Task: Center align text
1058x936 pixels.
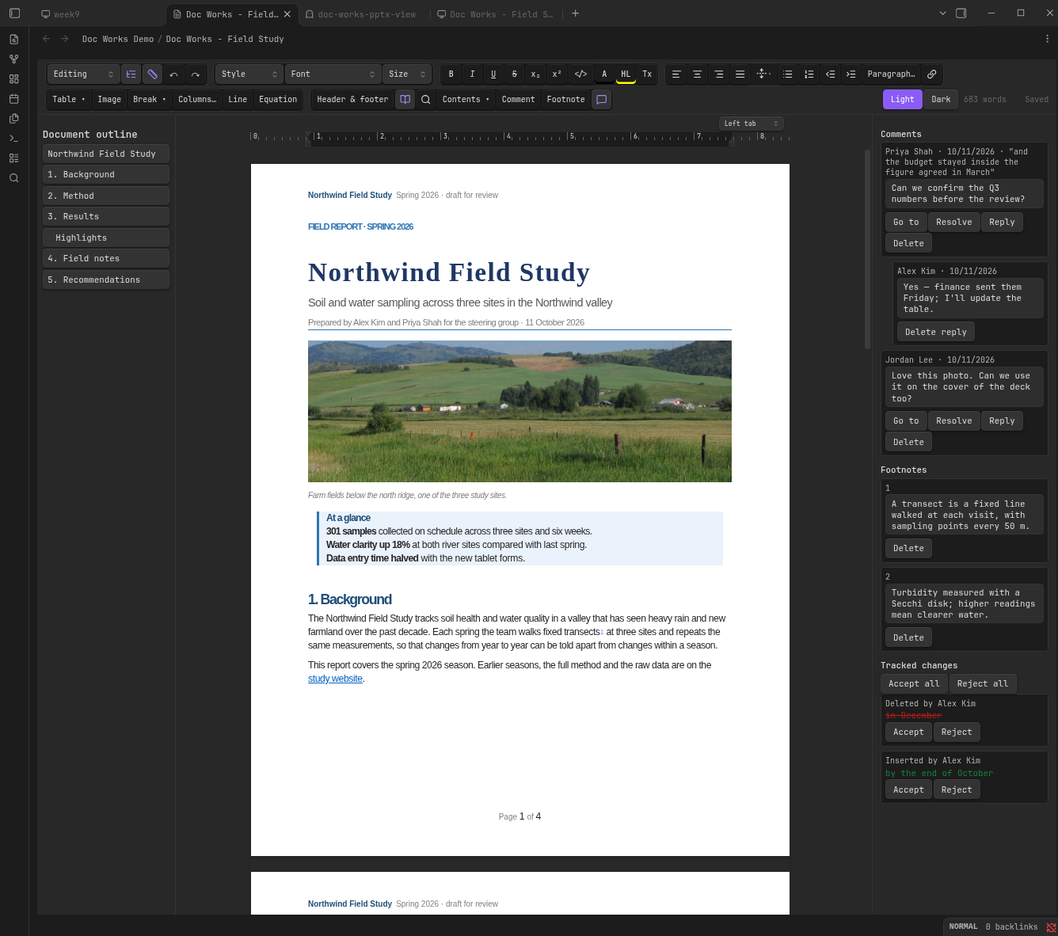Action: pyautogui.click(x=698, y=74)
